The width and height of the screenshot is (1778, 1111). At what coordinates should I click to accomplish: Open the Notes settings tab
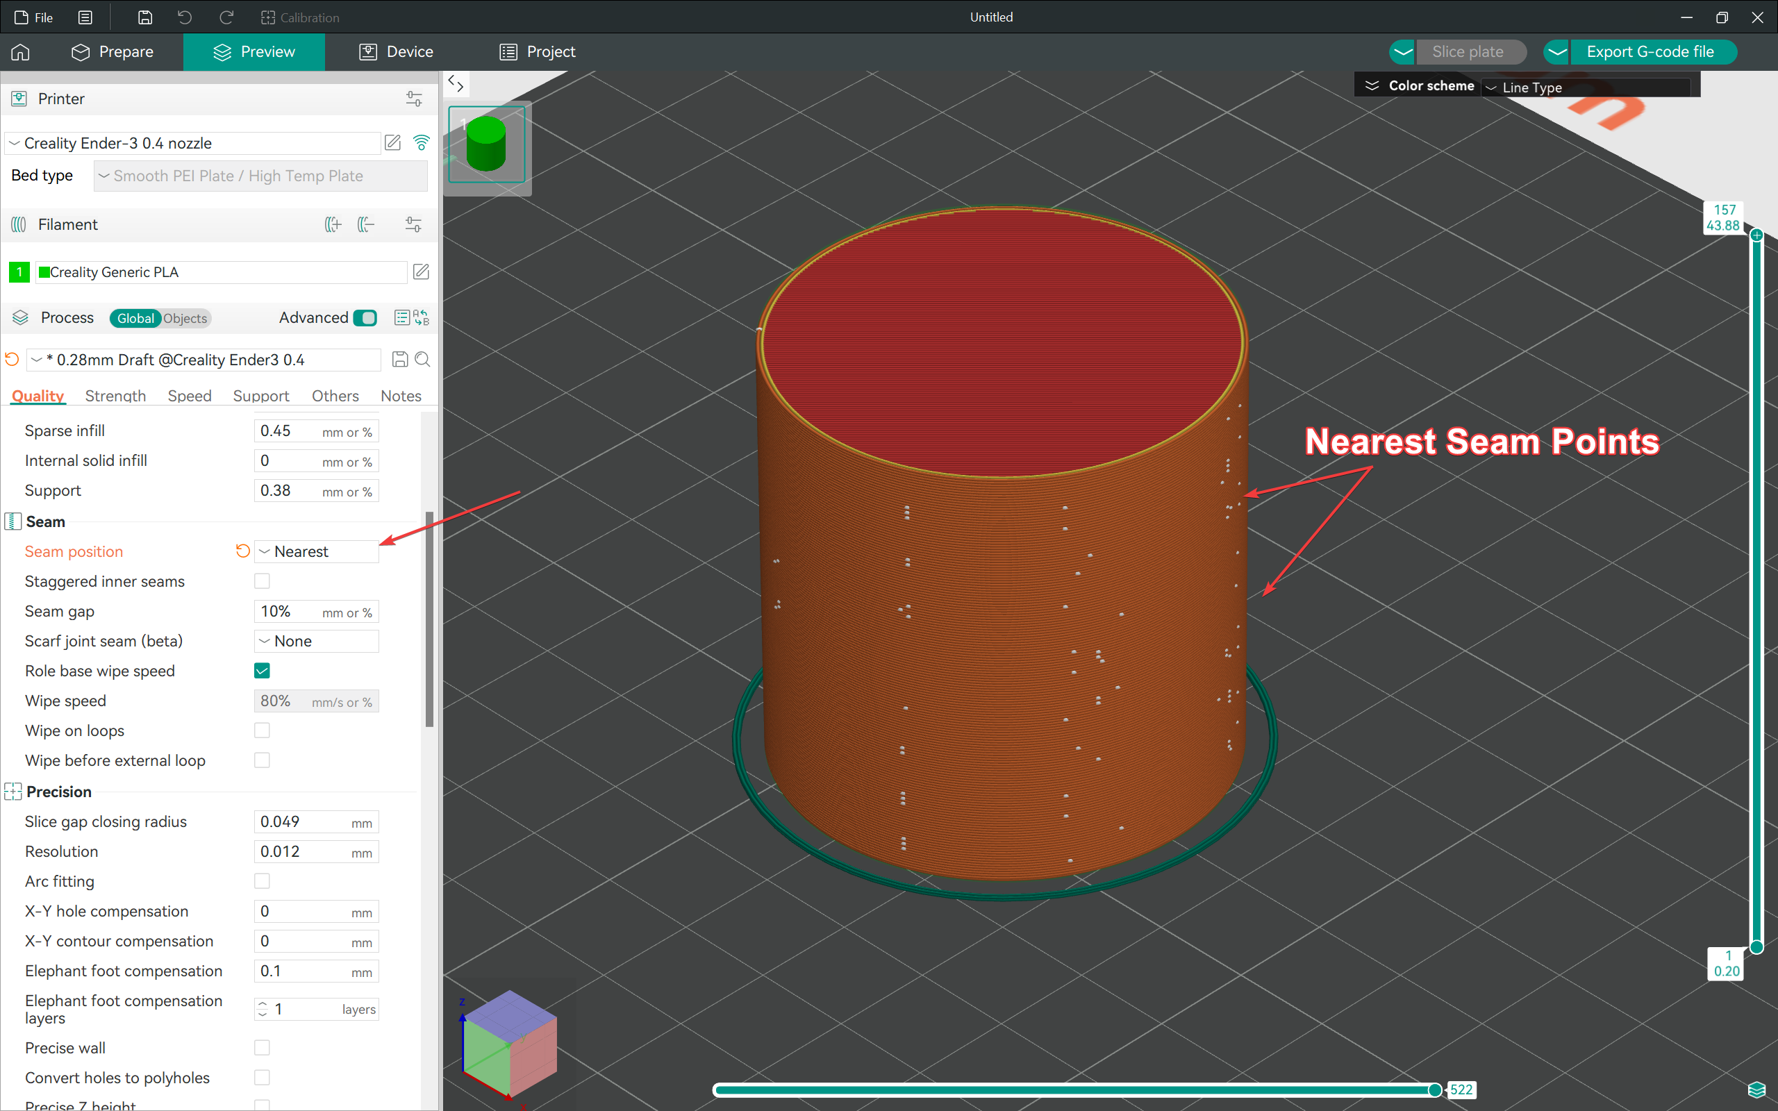[x=401, y=395]
